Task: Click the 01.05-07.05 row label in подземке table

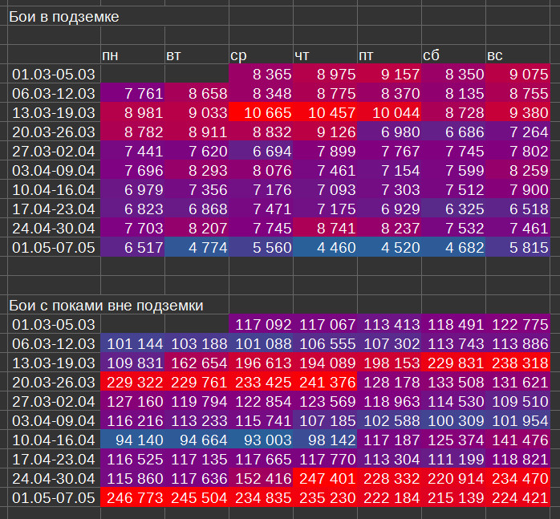Action: tap(55, 248)
